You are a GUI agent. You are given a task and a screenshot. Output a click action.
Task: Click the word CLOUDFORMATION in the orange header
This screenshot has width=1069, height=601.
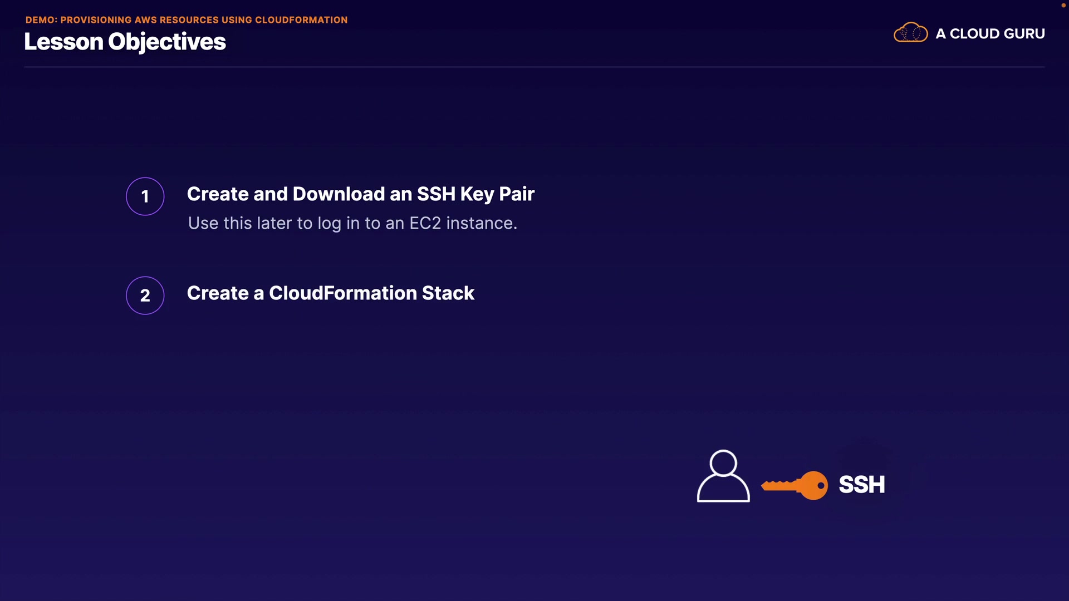point(301,20)
